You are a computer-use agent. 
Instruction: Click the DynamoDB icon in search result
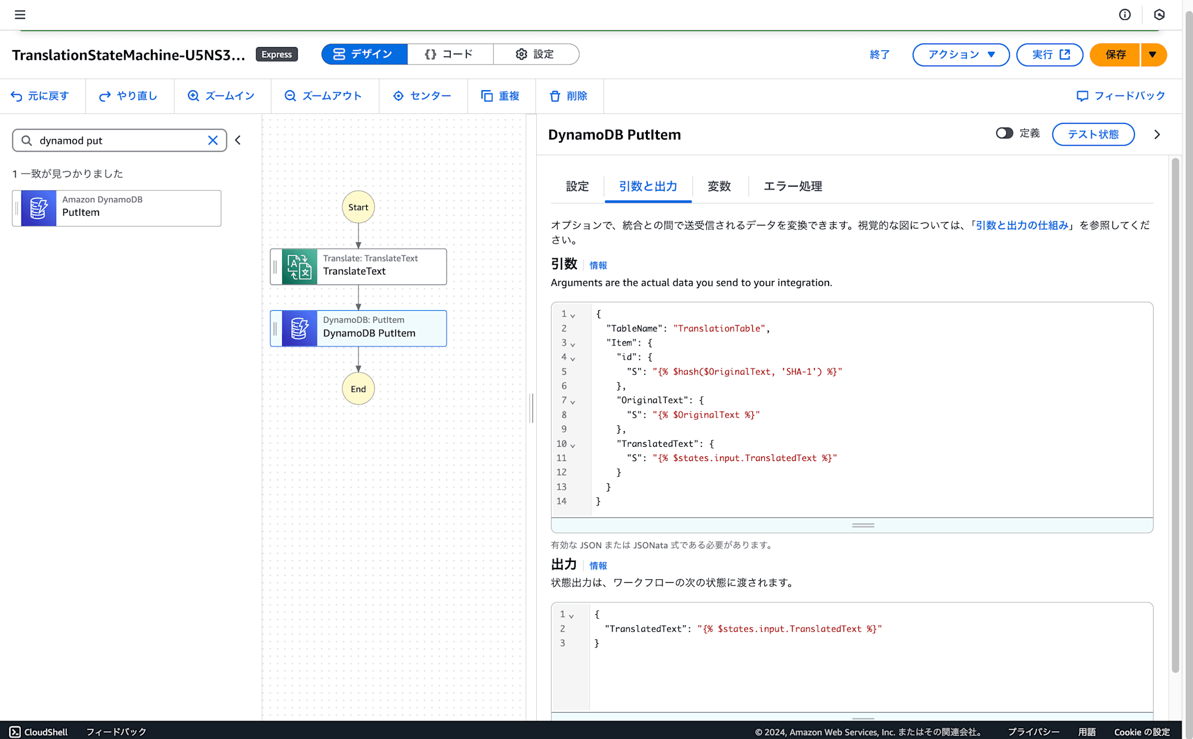[39, 208]
